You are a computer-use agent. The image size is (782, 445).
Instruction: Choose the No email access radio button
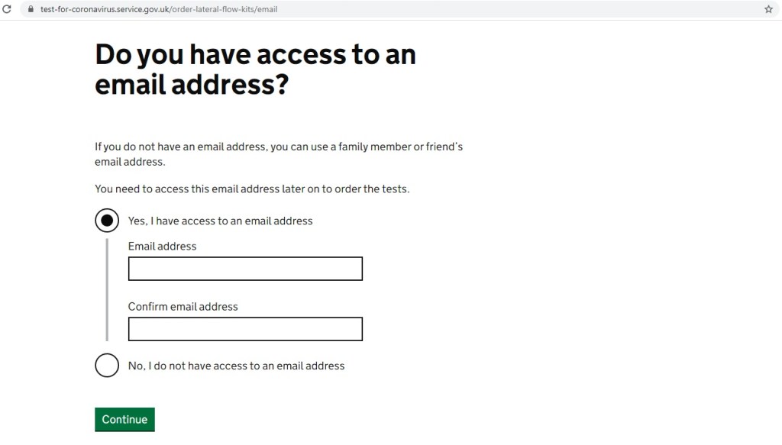coord(107,365)
